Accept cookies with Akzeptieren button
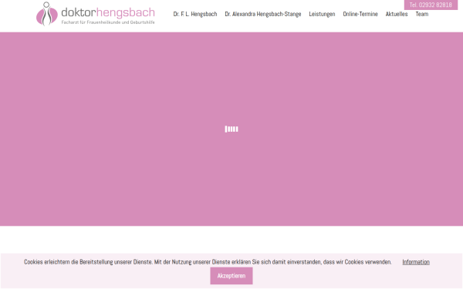Screen dimensions: 463x289 (x=231, y=276)
